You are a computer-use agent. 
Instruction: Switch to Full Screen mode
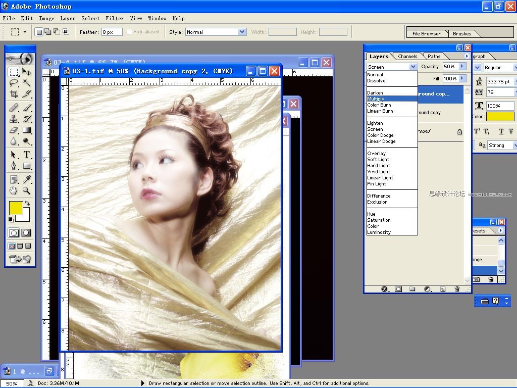(x=28, y=246)
